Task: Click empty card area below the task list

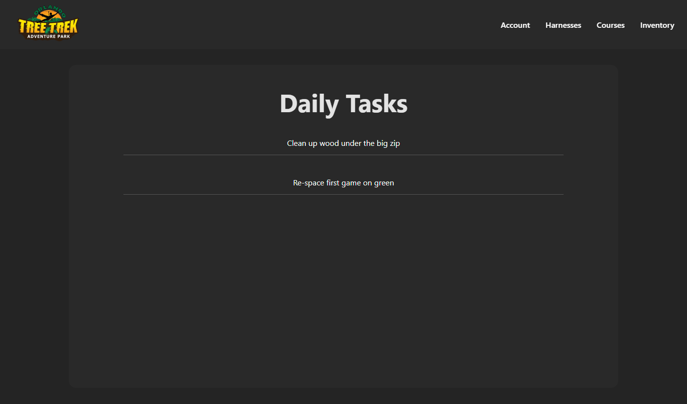Action: [x=343, y=288]
